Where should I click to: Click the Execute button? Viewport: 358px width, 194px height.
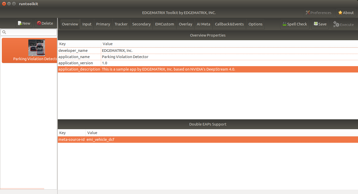343,24
